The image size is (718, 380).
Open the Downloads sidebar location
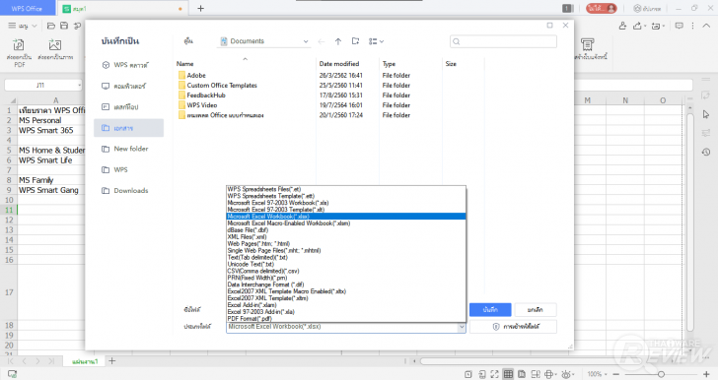(x=125, y=191)
